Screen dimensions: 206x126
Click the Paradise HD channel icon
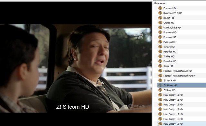tap(160, 61)
